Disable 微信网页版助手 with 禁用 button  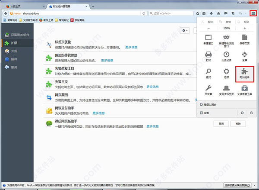coord(221,124)
